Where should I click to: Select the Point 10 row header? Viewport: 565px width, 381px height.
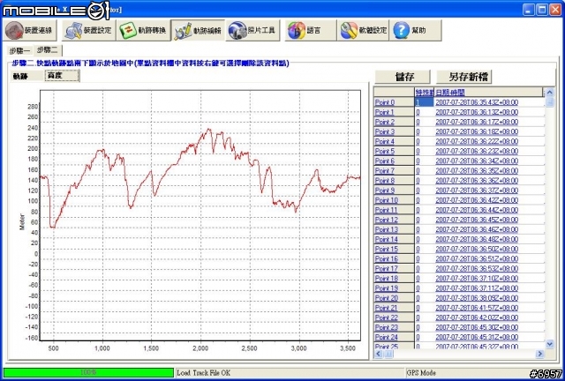point(394,200)
